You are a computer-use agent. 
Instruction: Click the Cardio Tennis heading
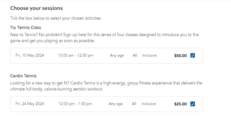[23, 76]
